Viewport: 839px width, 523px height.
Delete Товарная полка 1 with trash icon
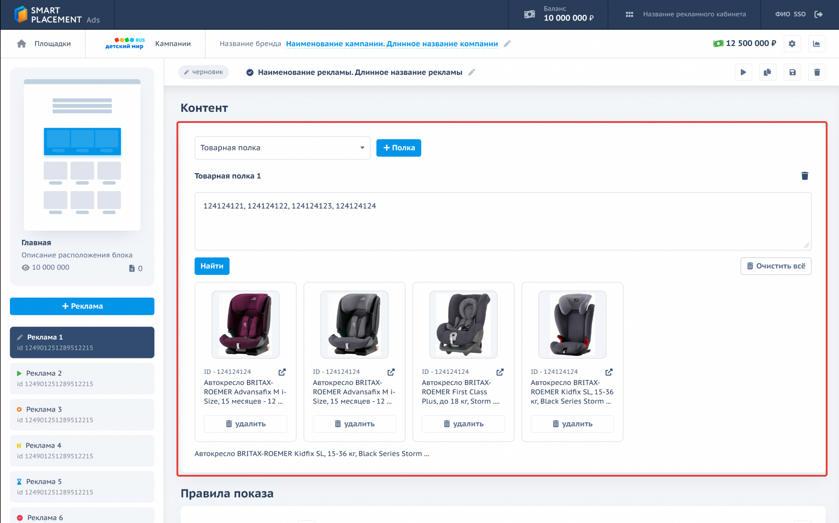[805, 176]
